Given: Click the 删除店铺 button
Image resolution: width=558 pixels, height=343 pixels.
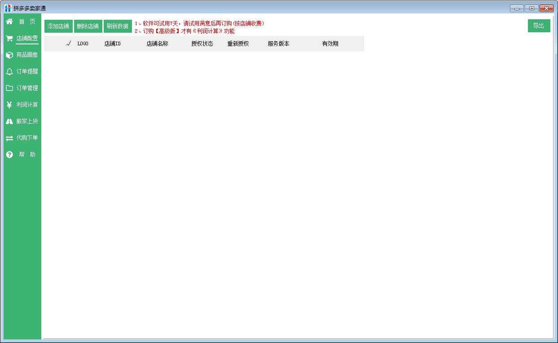Looking at the screenshot, I should click(88, 26).
